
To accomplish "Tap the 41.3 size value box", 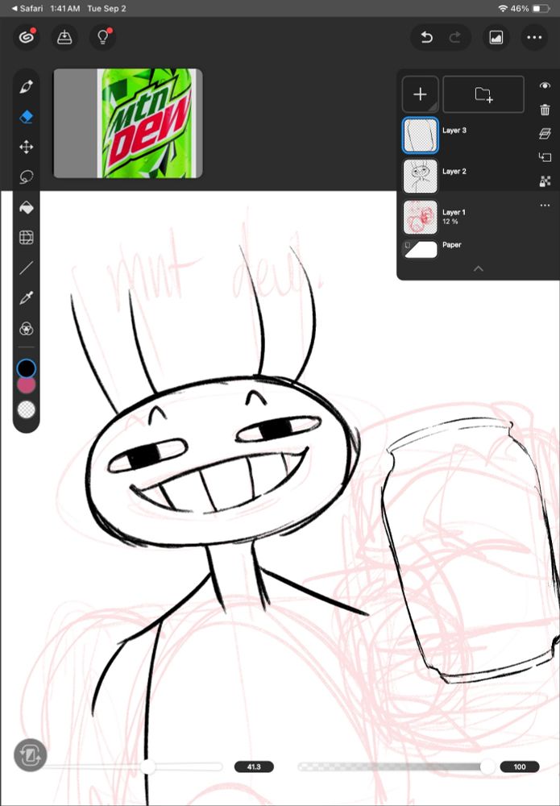I will [x=254, y=767].
